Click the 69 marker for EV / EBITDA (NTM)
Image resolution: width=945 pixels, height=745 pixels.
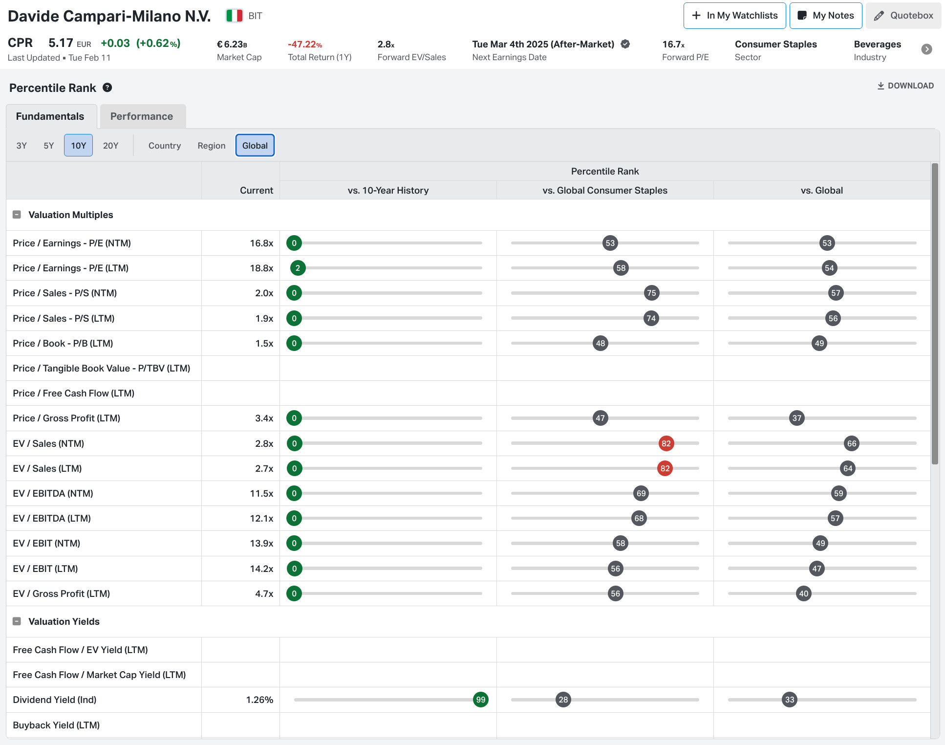point(641,493)
